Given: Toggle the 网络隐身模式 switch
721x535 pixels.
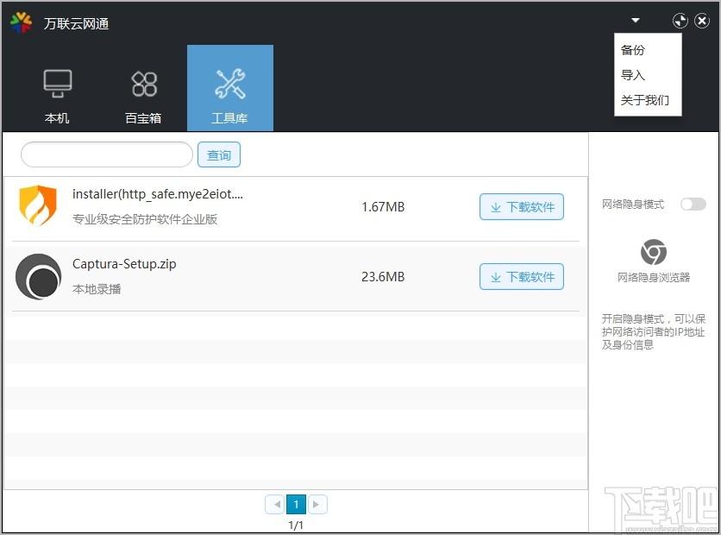Looking at the screenshot, I should pos(693,205).
